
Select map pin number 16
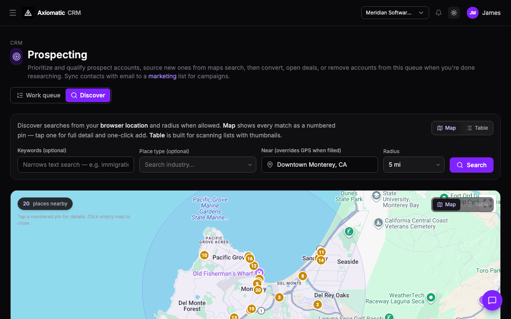tap(250, 259)
